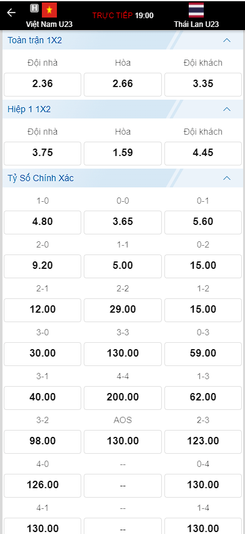Click the Thailand flag icon
The height and width of the screenshot is (534, 245).
[x=196, y=10]
